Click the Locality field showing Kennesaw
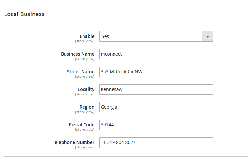The height and width of the screenshot is (161, 248). (x=156, y=90)
